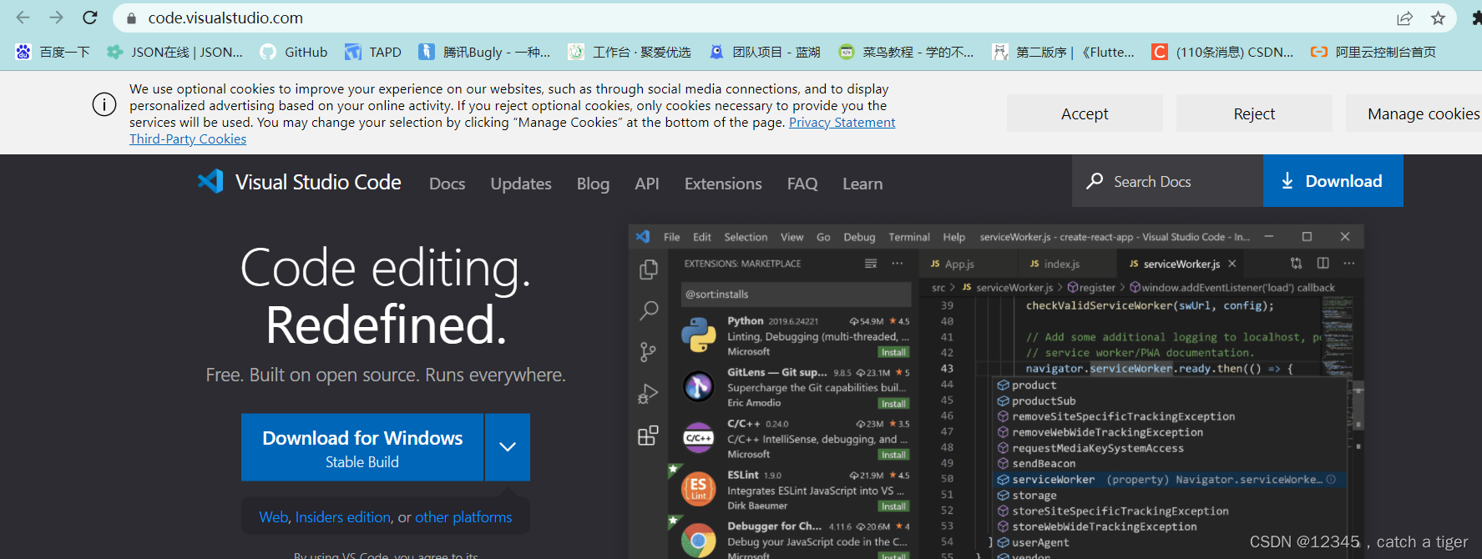Open the Web link under download
This screenshot has width=1482, height=559.
(x=274, y=517)
